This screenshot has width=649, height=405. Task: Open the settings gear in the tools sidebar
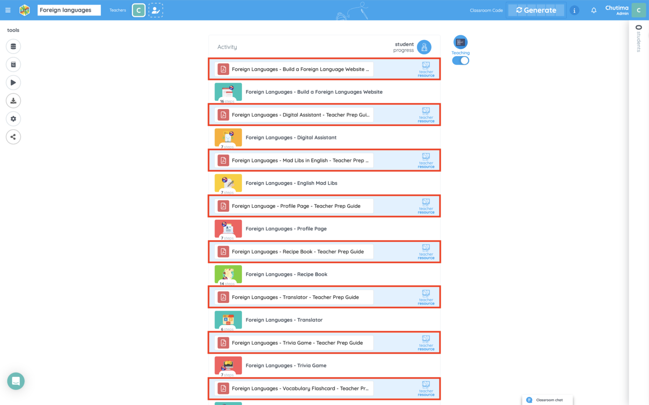(x=13, y=119)
